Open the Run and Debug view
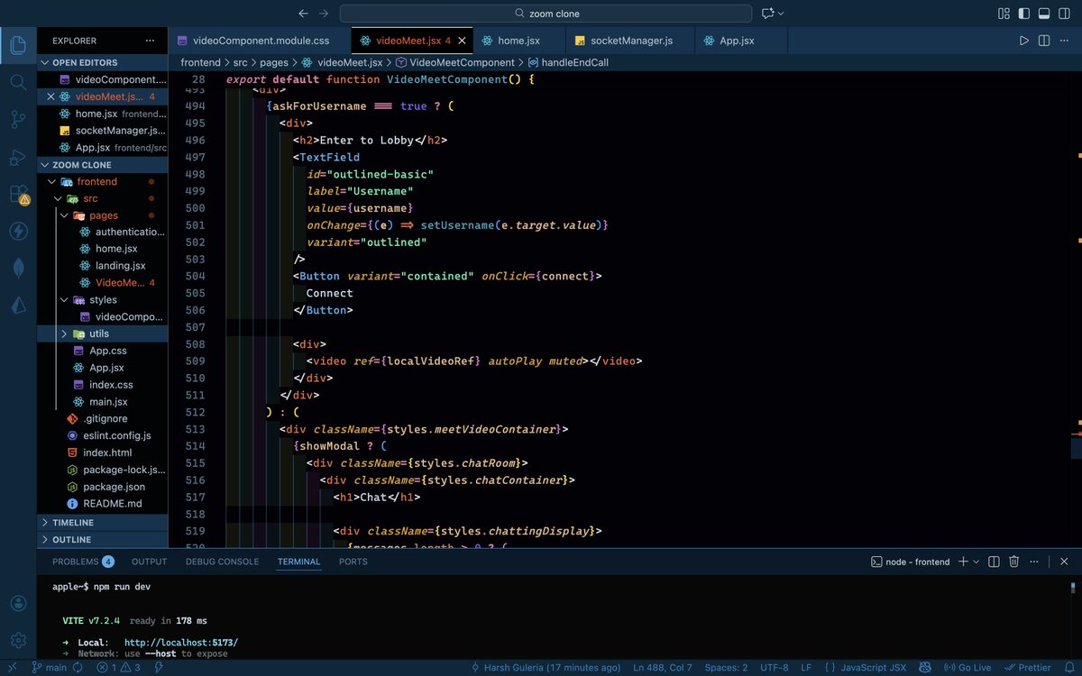The width and height of the screenshot is (1082, 676). tap(18, 157)
